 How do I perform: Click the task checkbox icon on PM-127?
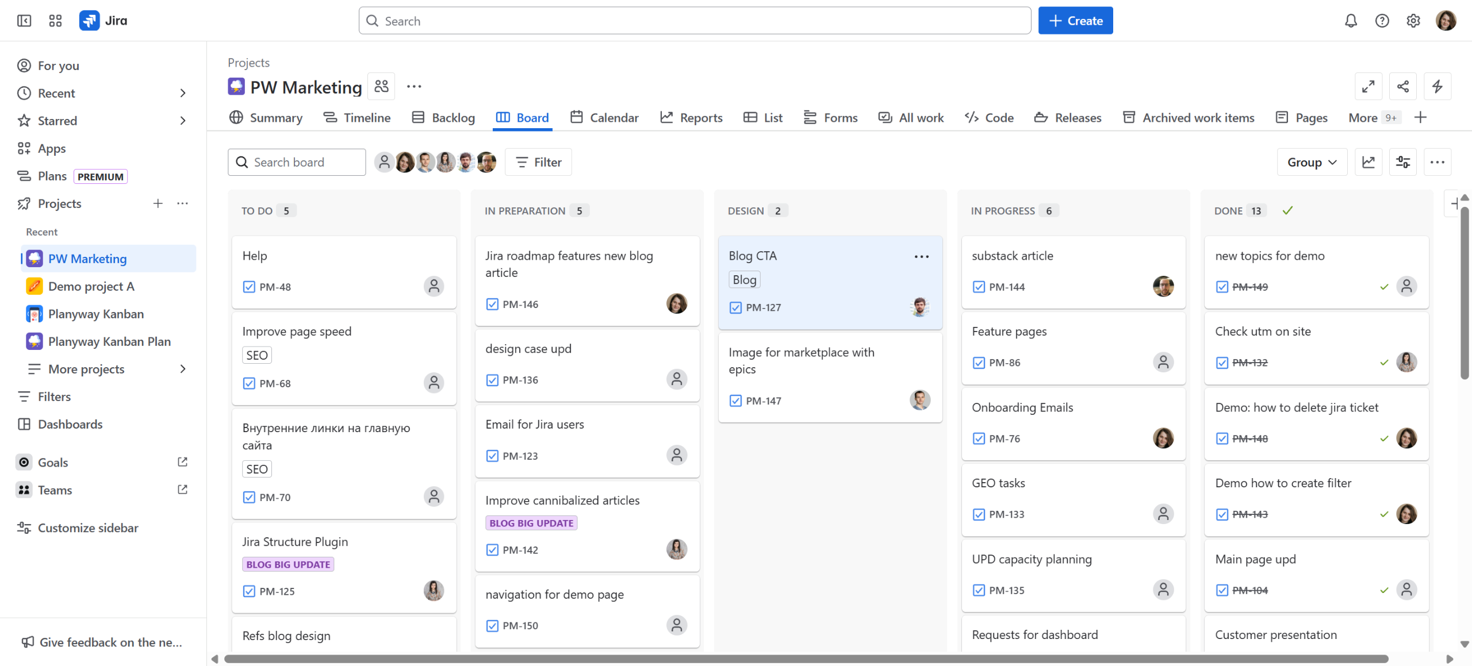click(735, 307)
